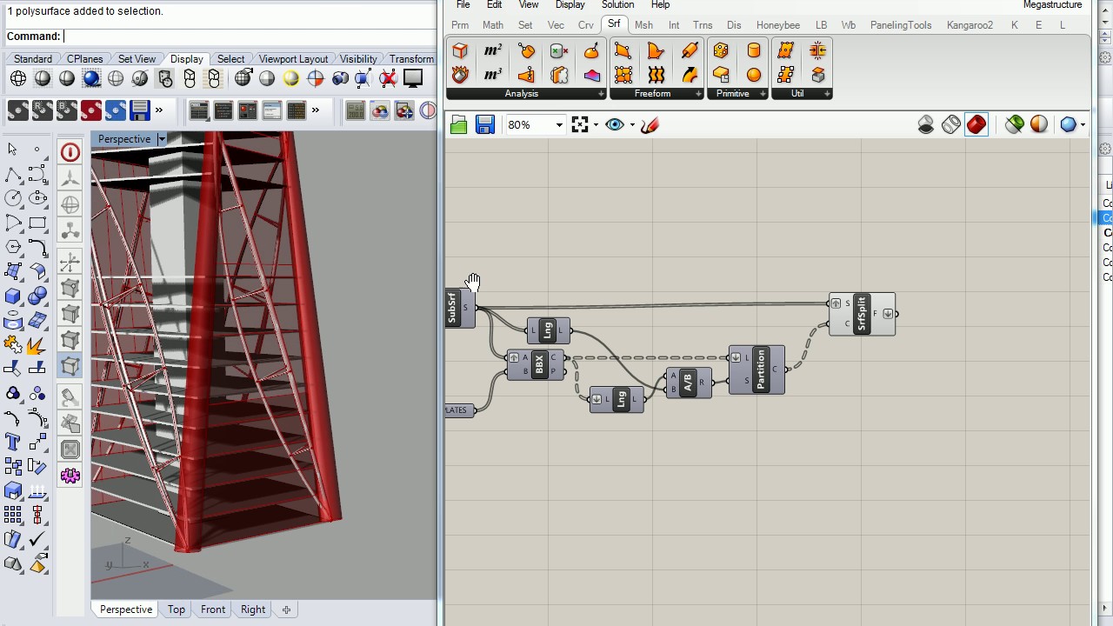This screenshot has height=626, width=1113.
Task: Click the Array tool icon in sidebar
Action: (12, 515)
